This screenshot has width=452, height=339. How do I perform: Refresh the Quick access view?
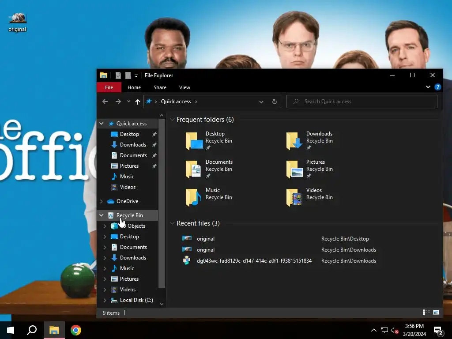coord(275,102)
